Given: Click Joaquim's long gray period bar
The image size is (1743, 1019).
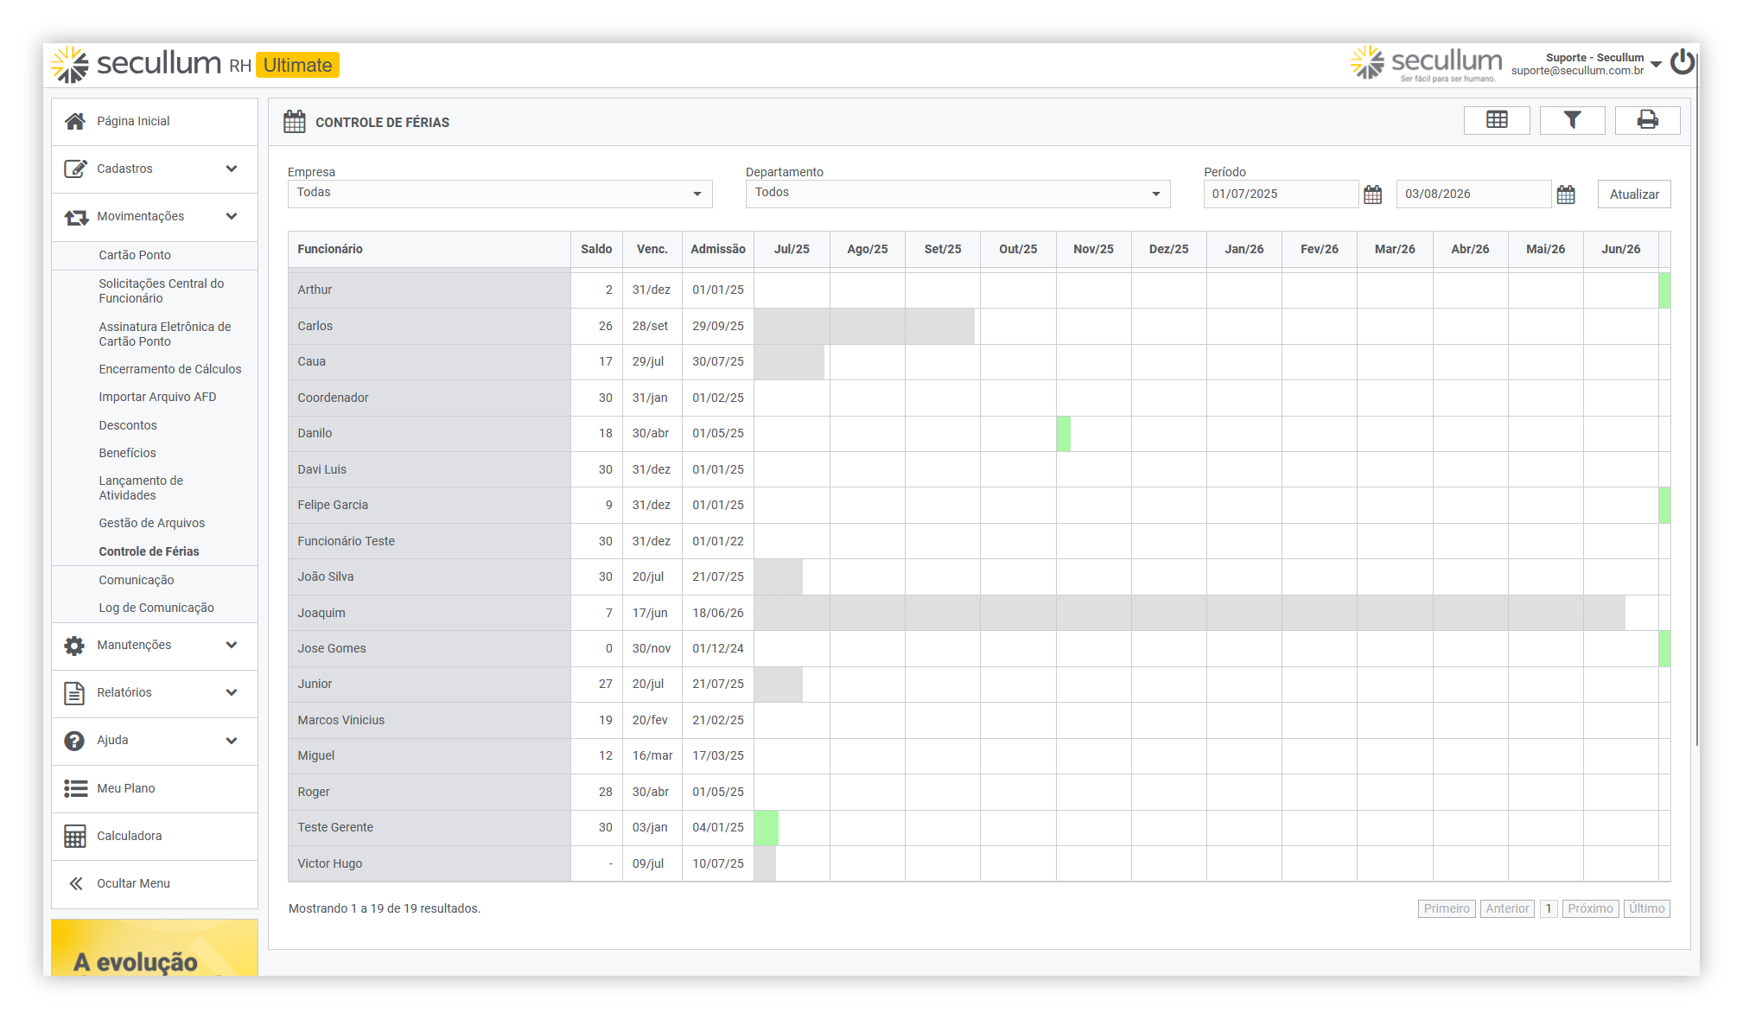Looking at the screenshot, I should [x=1189, y=613].
